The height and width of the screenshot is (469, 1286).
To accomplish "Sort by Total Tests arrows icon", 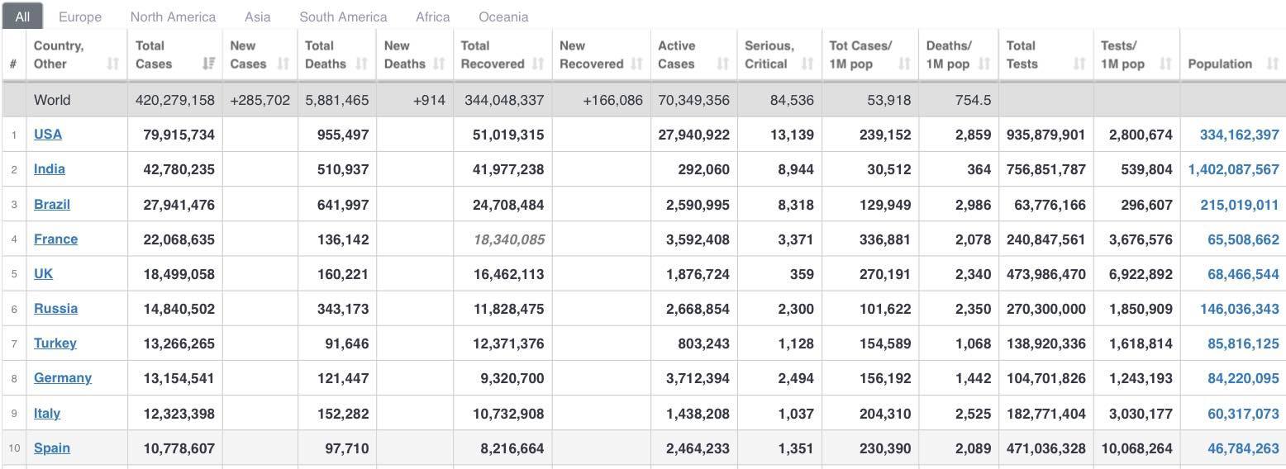I will pos(1079,64).
